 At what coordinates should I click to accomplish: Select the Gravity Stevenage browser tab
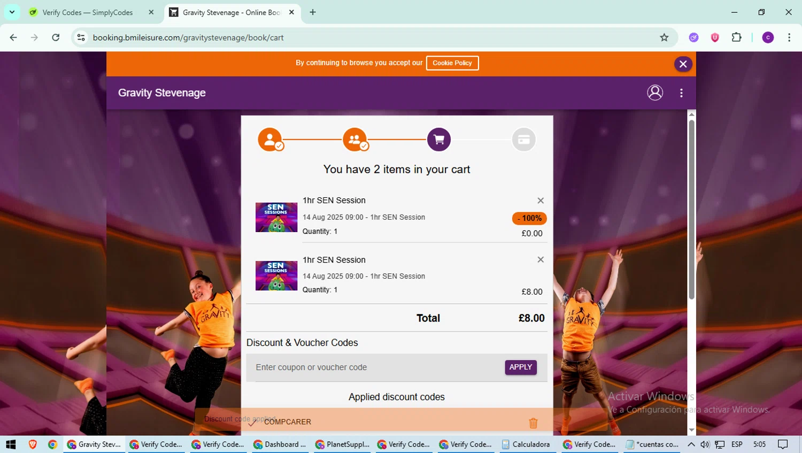231,12
